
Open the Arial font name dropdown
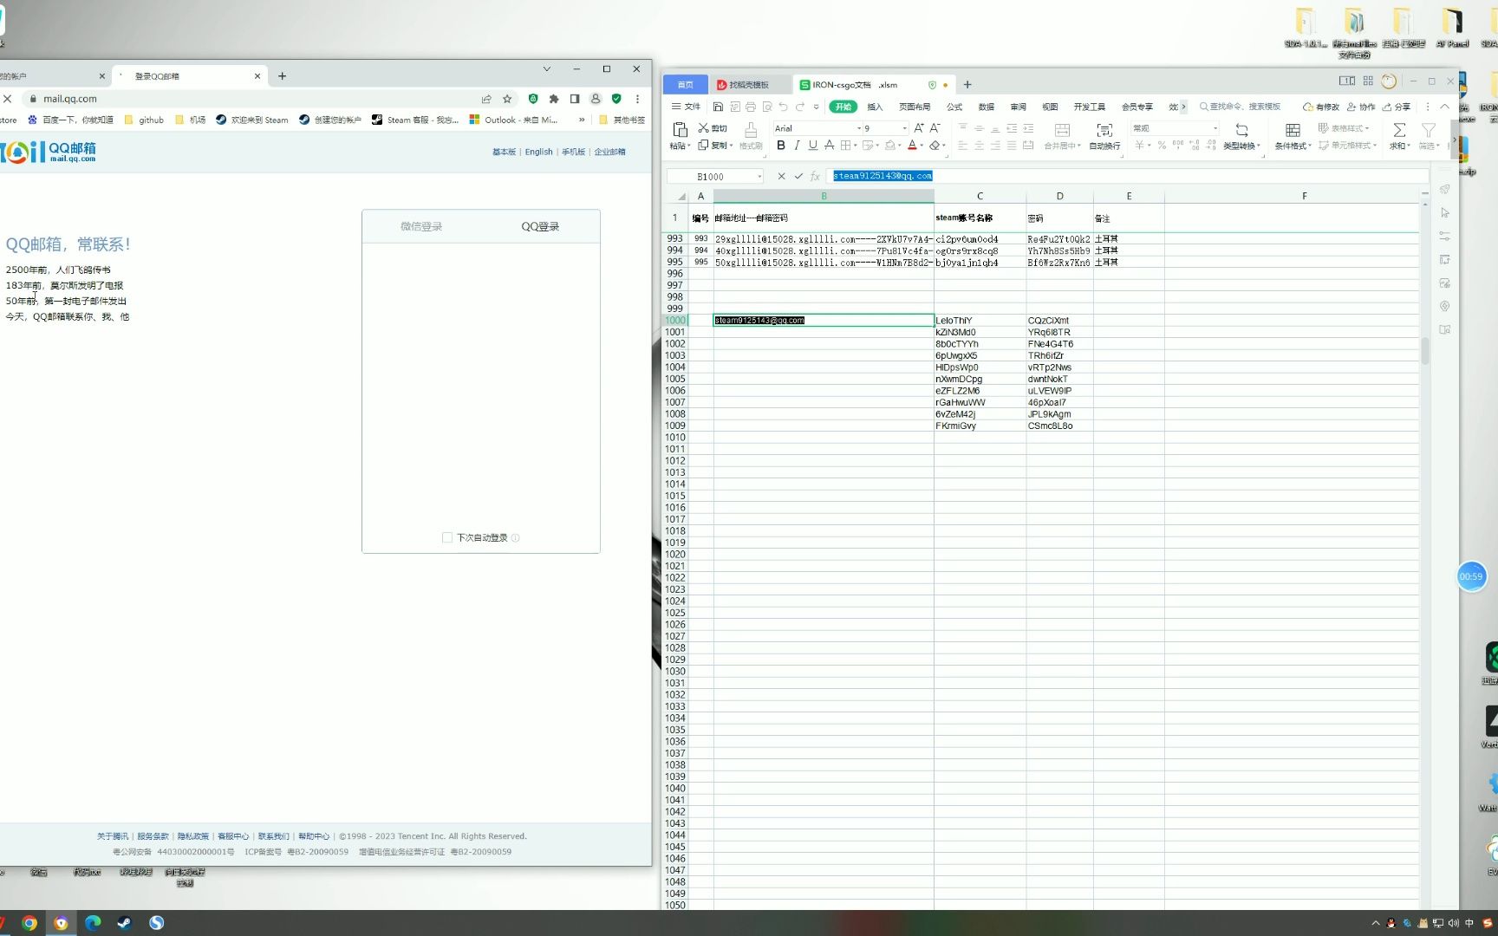(859, 128)
